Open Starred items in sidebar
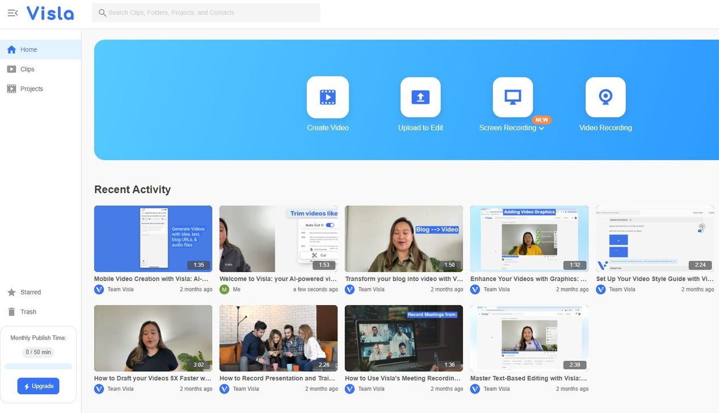The height and width of the screenshot is (413, 719). tap(40, 293)
